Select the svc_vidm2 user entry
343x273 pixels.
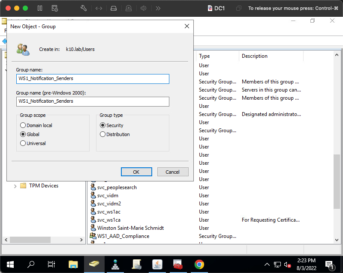pos(109,204)
